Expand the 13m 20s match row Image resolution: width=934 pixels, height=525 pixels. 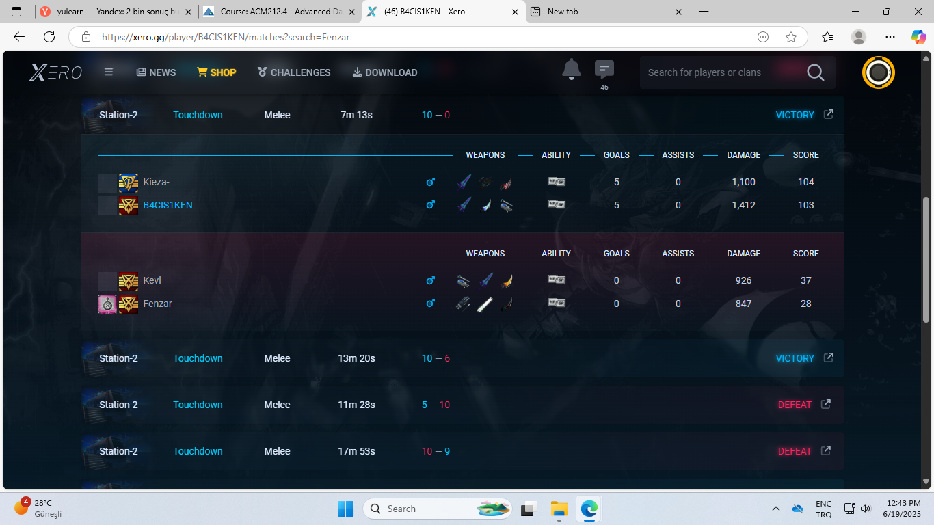tap(356, 358)
